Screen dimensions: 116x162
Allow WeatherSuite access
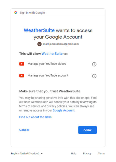(87, 130)
